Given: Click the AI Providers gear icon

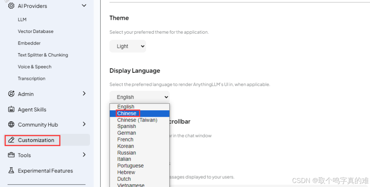Looking at the screenshot, I should tap(11, 6).
